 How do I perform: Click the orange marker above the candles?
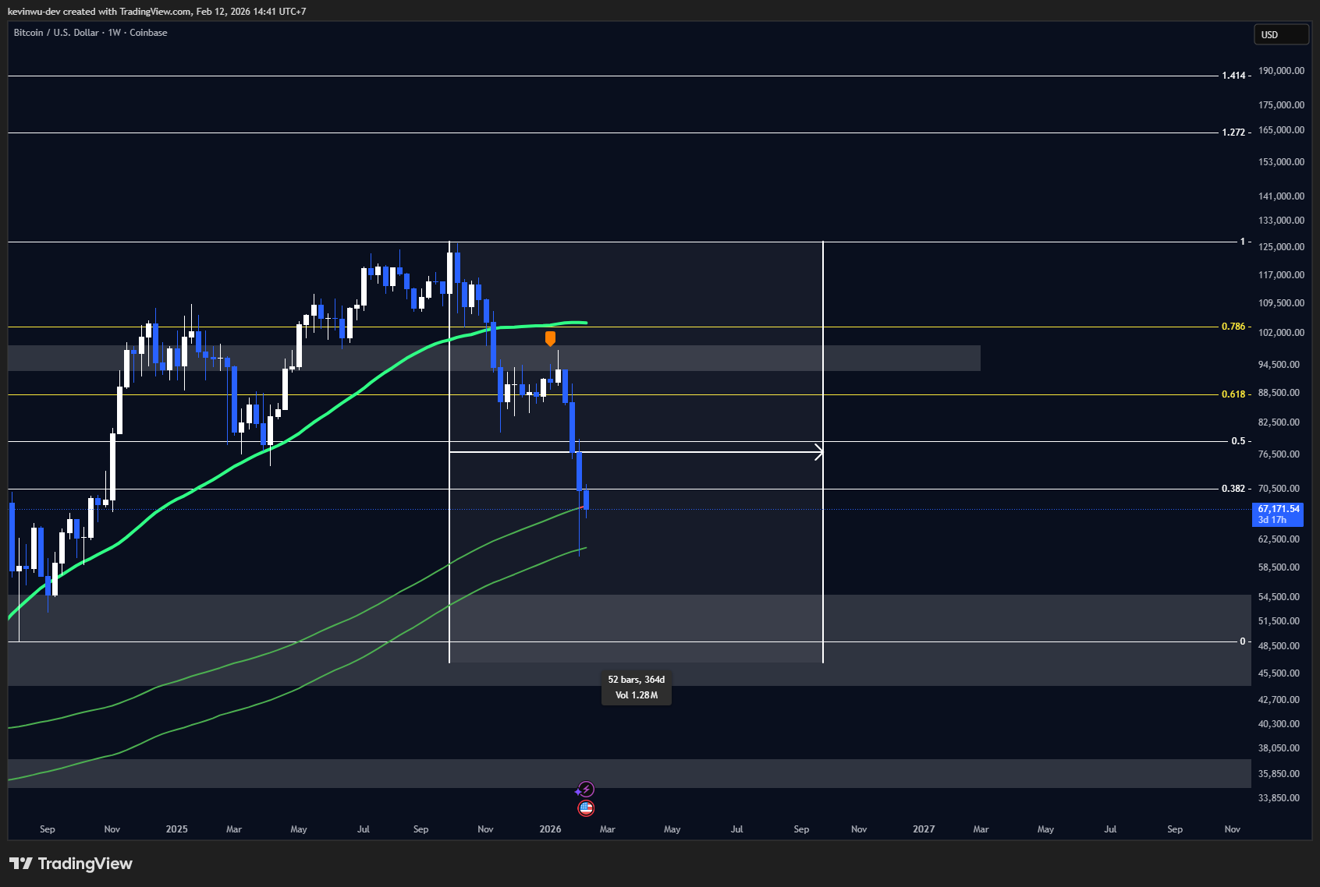[x=550, y=337]
